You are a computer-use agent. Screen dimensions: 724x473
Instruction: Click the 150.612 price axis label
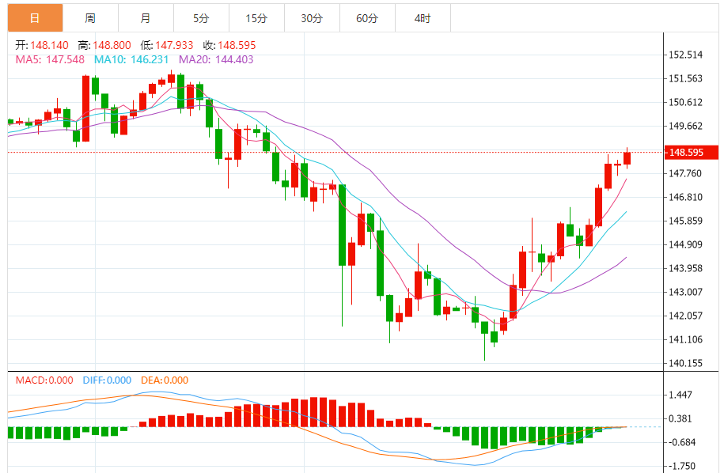point(686,103)
